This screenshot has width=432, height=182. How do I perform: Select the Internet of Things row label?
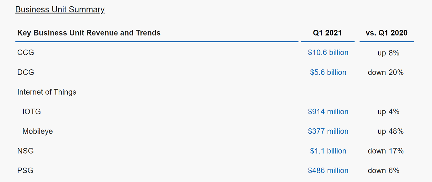point(47,92)
